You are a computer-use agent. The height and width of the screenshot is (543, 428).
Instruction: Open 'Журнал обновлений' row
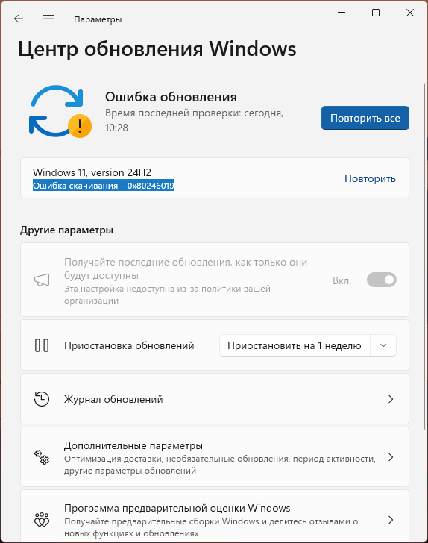click(x=215, y=399)
